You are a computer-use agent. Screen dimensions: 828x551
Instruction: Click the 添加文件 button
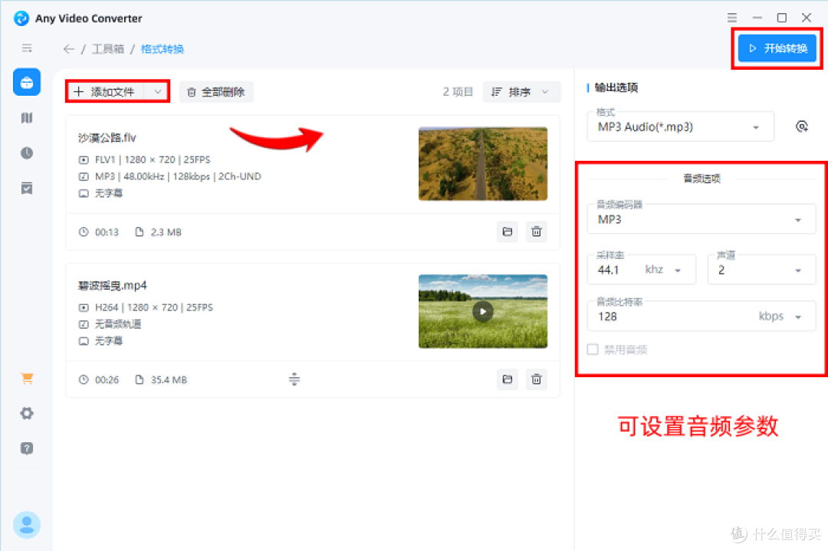coord(106,92)
